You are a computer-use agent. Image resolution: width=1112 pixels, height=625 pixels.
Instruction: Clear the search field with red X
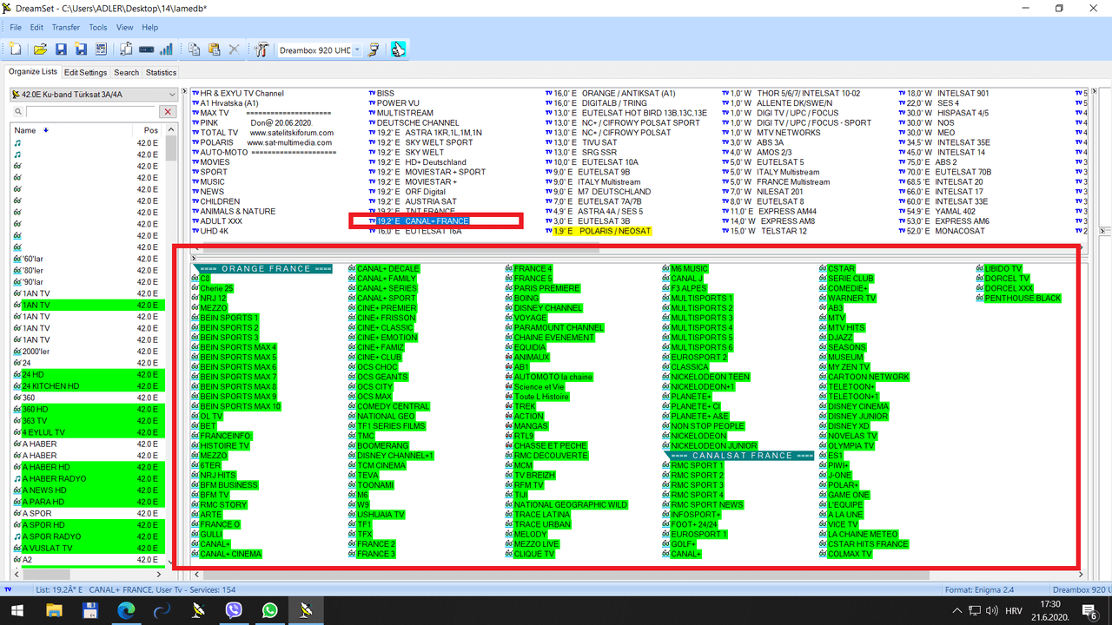[168, 112]
